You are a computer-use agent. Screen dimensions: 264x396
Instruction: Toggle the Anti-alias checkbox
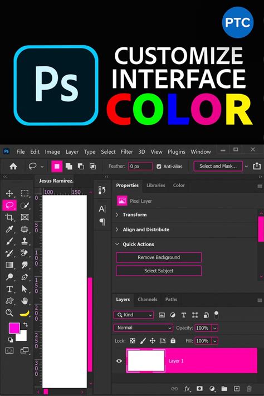[x=159, y=167]
